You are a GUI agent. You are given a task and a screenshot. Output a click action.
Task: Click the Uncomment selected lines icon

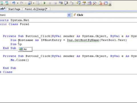(7, 3)
